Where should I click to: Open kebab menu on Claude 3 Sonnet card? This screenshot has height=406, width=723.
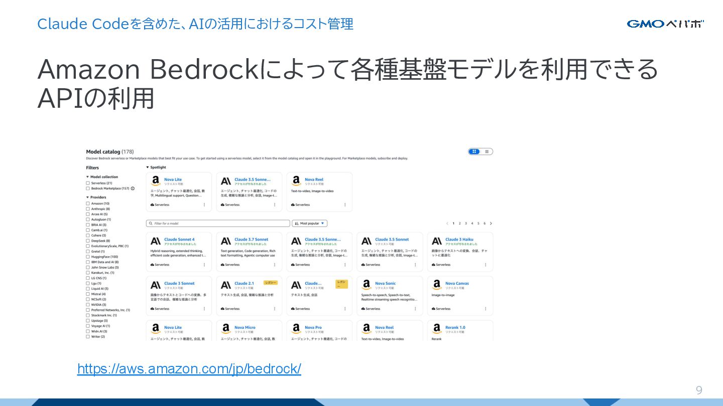204,309
